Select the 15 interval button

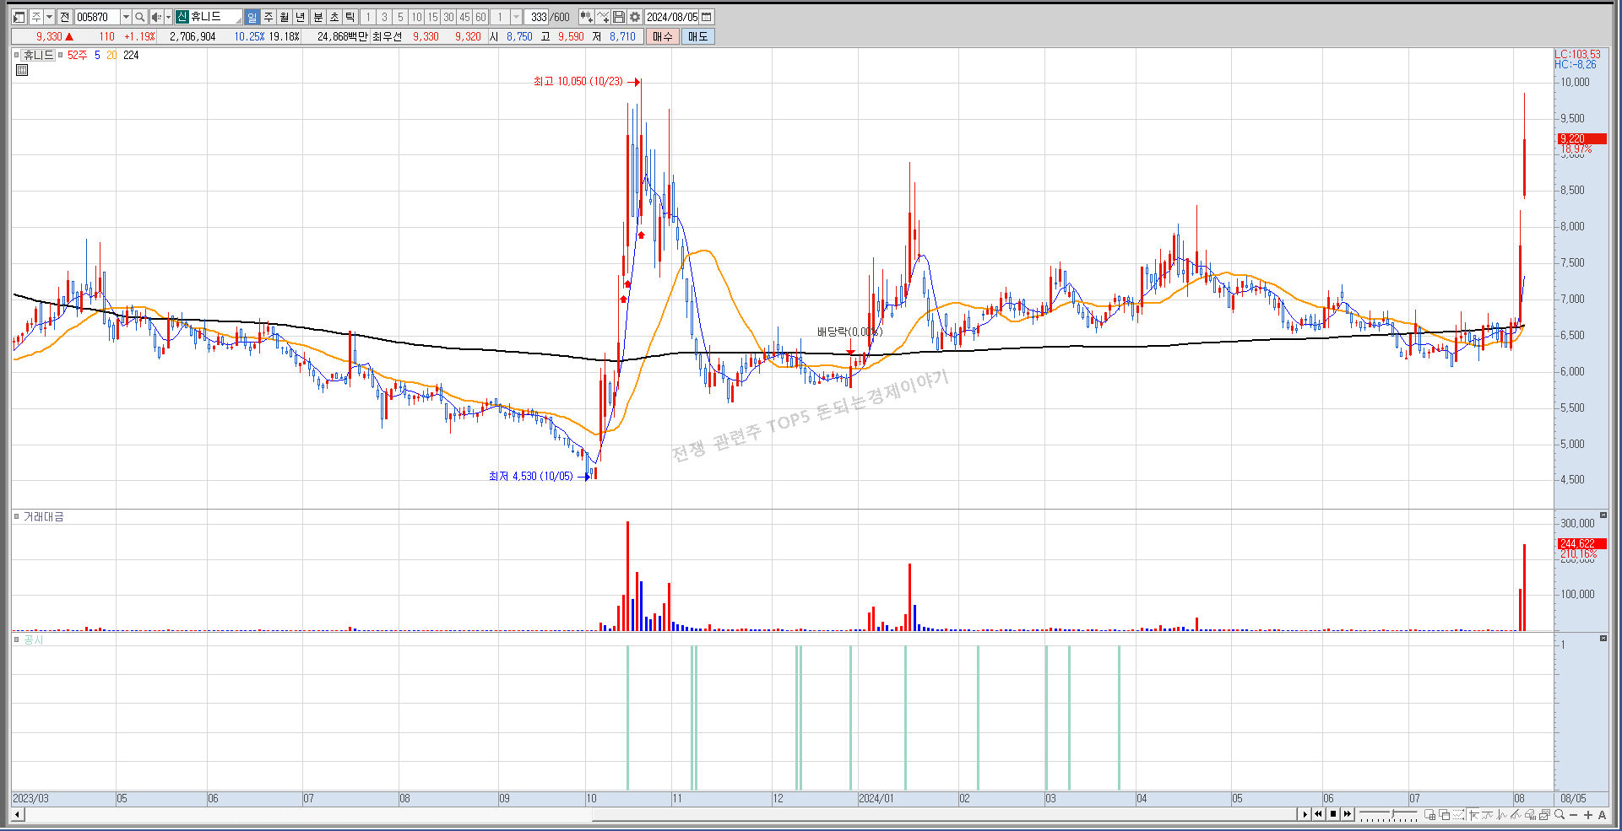[x=432, y=17]
